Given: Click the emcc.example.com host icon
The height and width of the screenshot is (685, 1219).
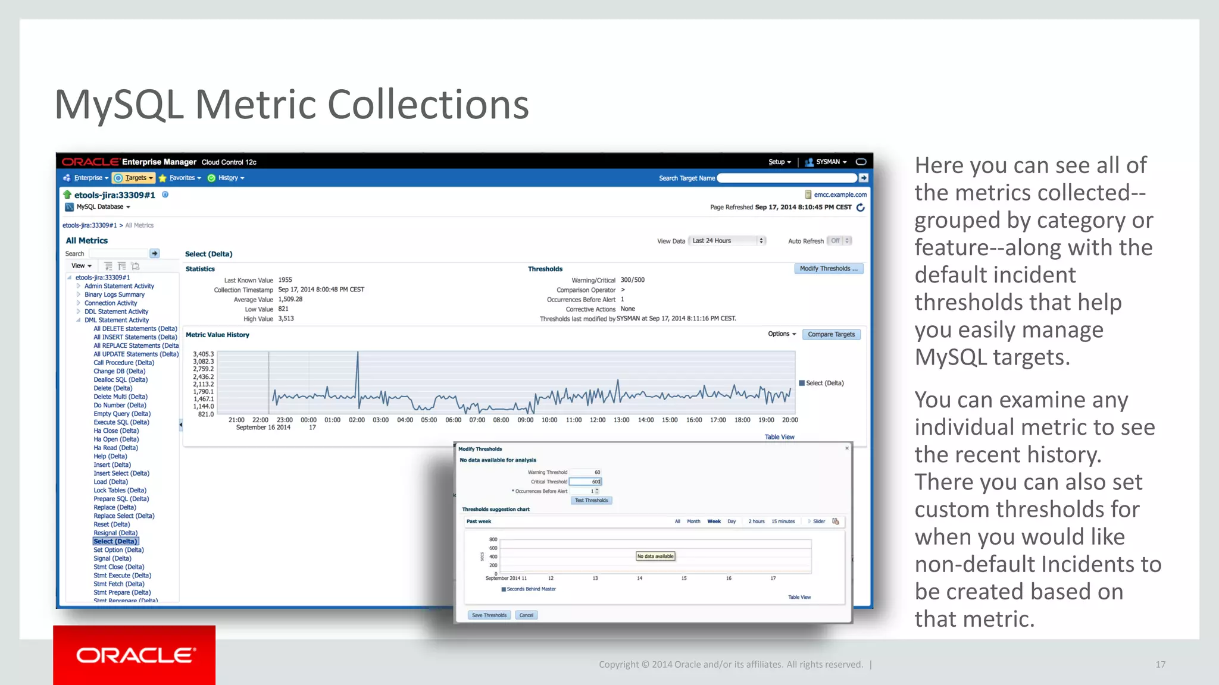Looking at the screenshot, I should 808,194.
